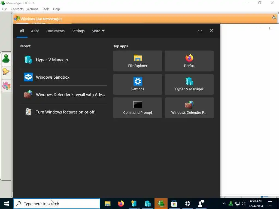This screenshot has height=209, width=279.
Task: Open the Settings gear on the taskbar
Action: pyautogui.click(x=187, y=204)
